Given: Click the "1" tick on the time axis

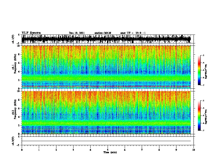Looking at the screenshot, I should click(39, 150).
